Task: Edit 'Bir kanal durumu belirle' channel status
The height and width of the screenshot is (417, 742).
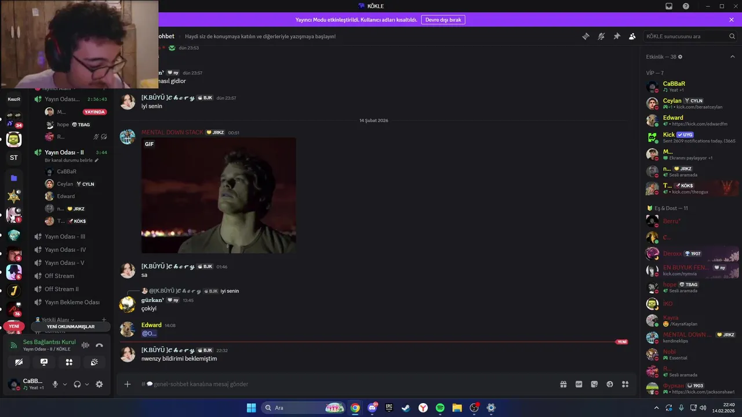Action: (71, 160)
